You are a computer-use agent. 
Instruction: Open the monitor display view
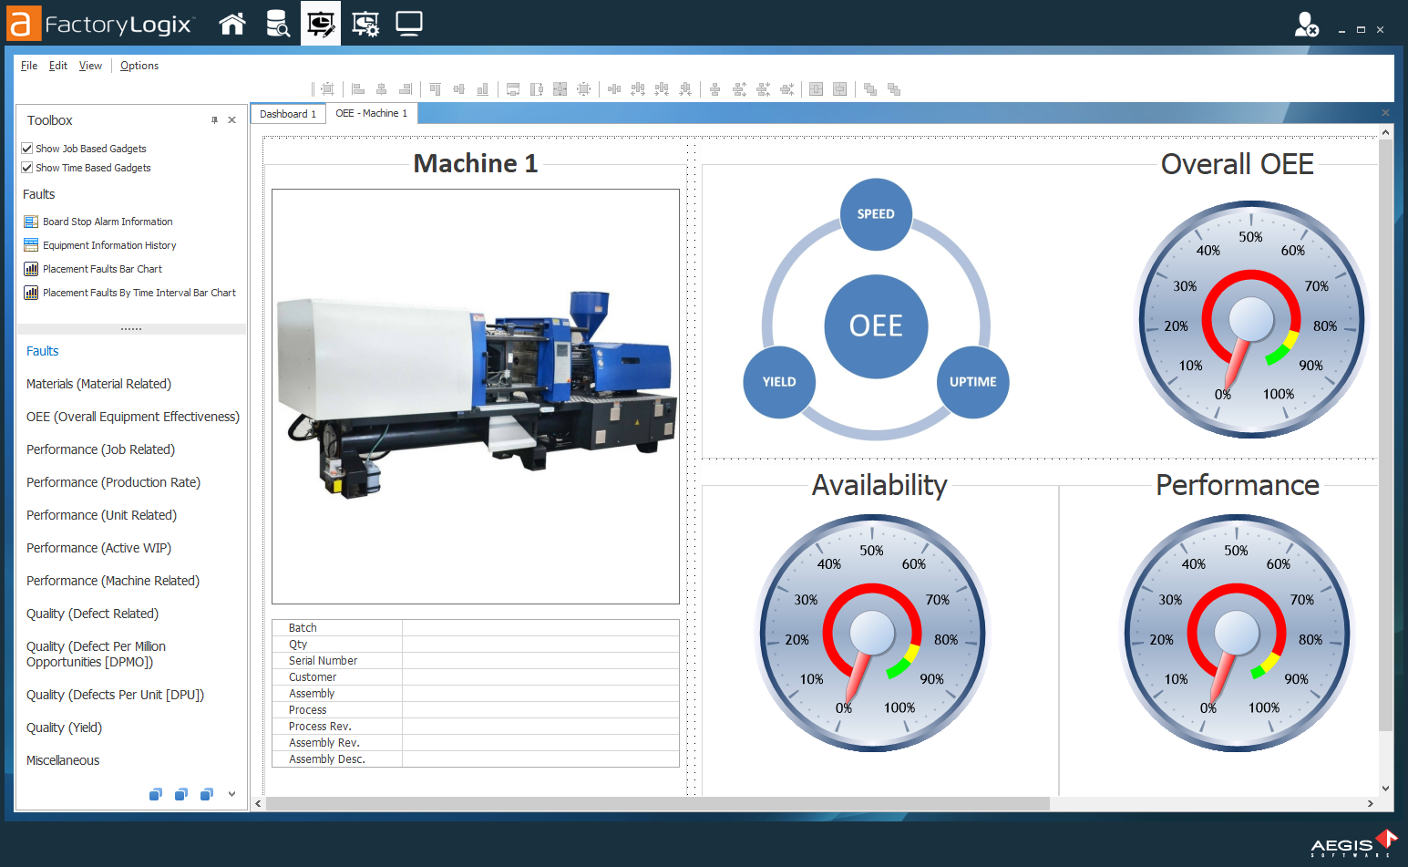click(x=408, y=23)
